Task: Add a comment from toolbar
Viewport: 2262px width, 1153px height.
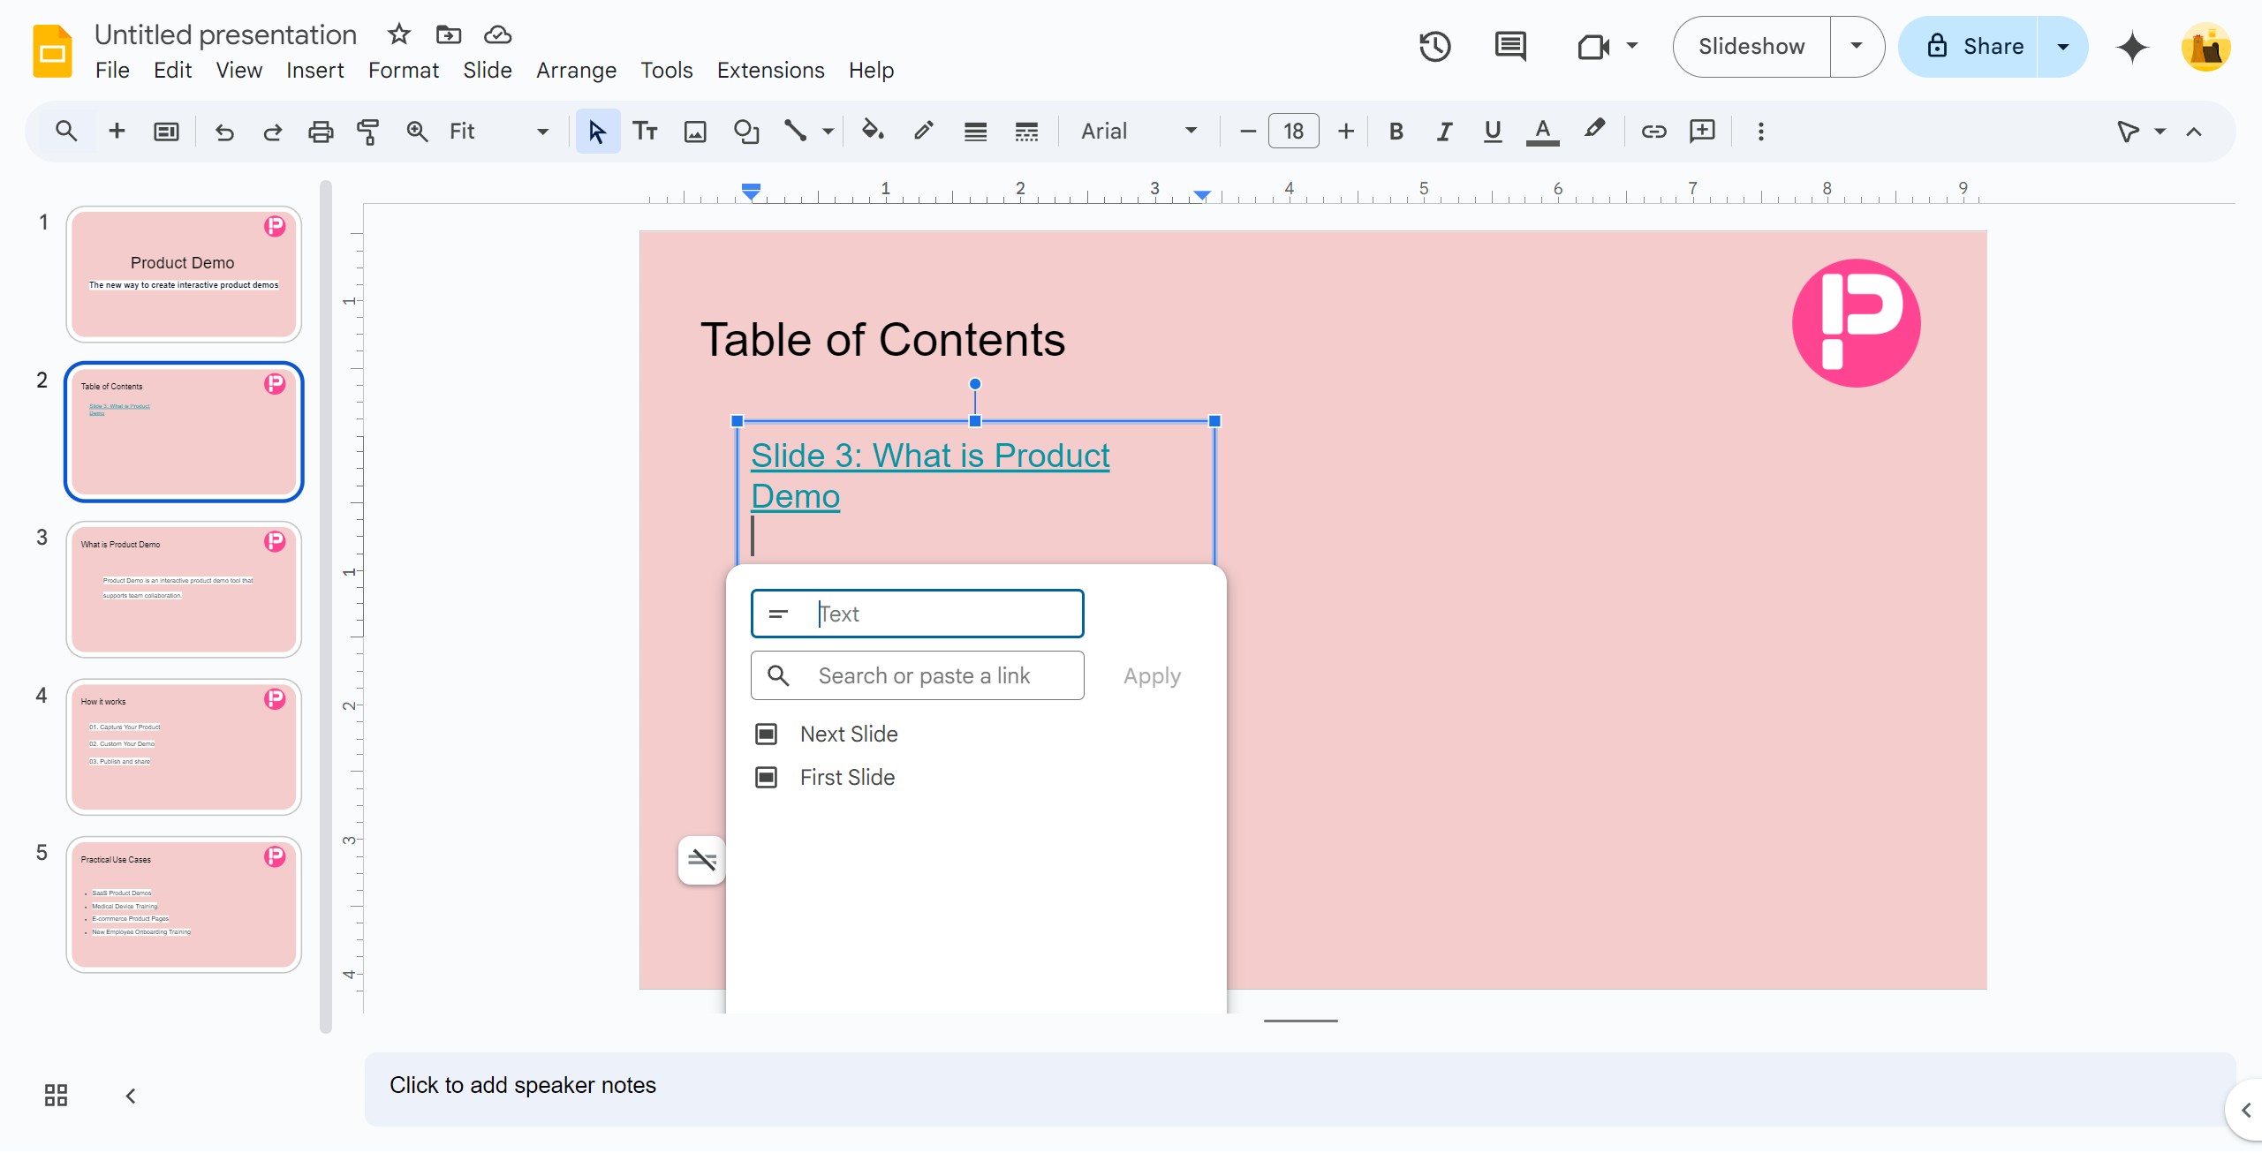Action: tap(1702, 132)
